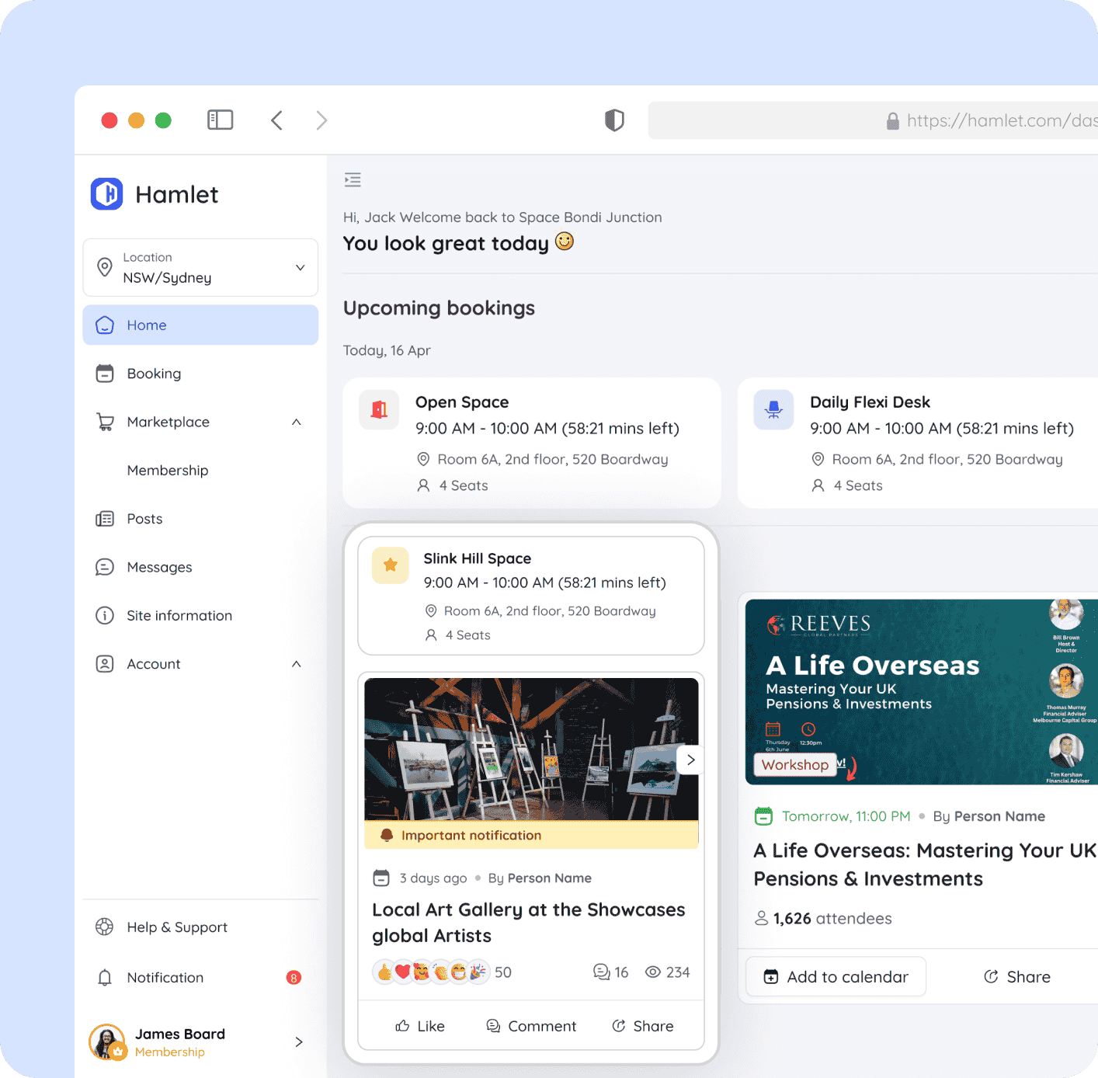Expand James Board profile chevron

pos(299,1042)
